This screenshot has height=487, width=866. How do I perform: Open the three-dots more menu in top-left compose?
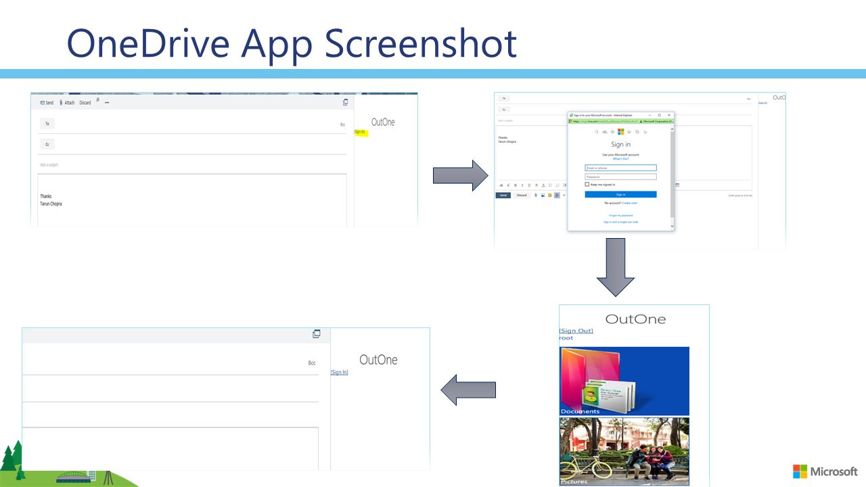[107, 103]
